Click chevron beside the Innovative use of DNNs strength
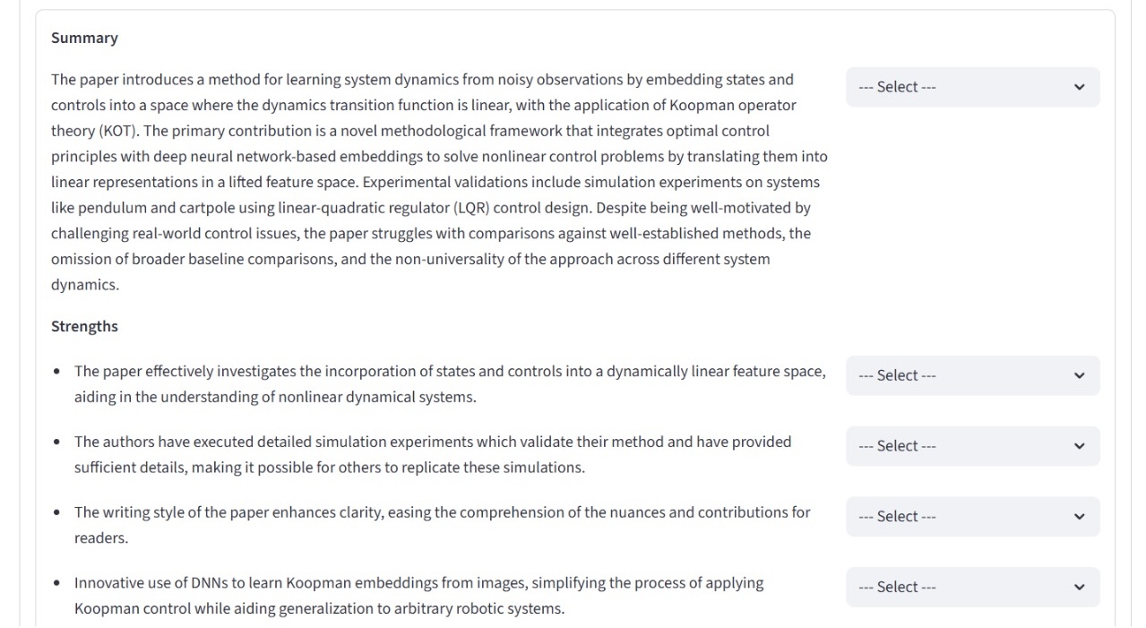The width and height of the screenshot is (1146, 628). point(1079,587)
